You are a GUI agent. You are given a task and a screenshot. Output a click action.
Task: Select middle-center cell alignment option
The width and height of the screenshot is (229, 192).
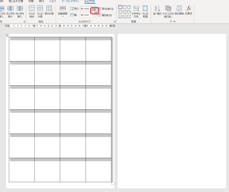pyautogui.click(x=125, y=11)
